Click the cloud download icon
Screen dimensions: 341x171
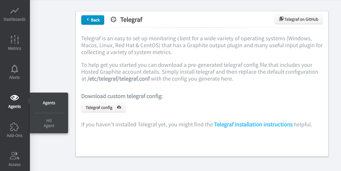pyautogui.click(x=119, y=107)
